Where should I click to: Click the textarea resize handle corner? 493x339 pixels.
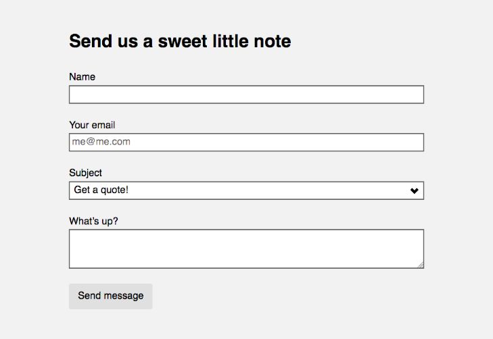420,265
